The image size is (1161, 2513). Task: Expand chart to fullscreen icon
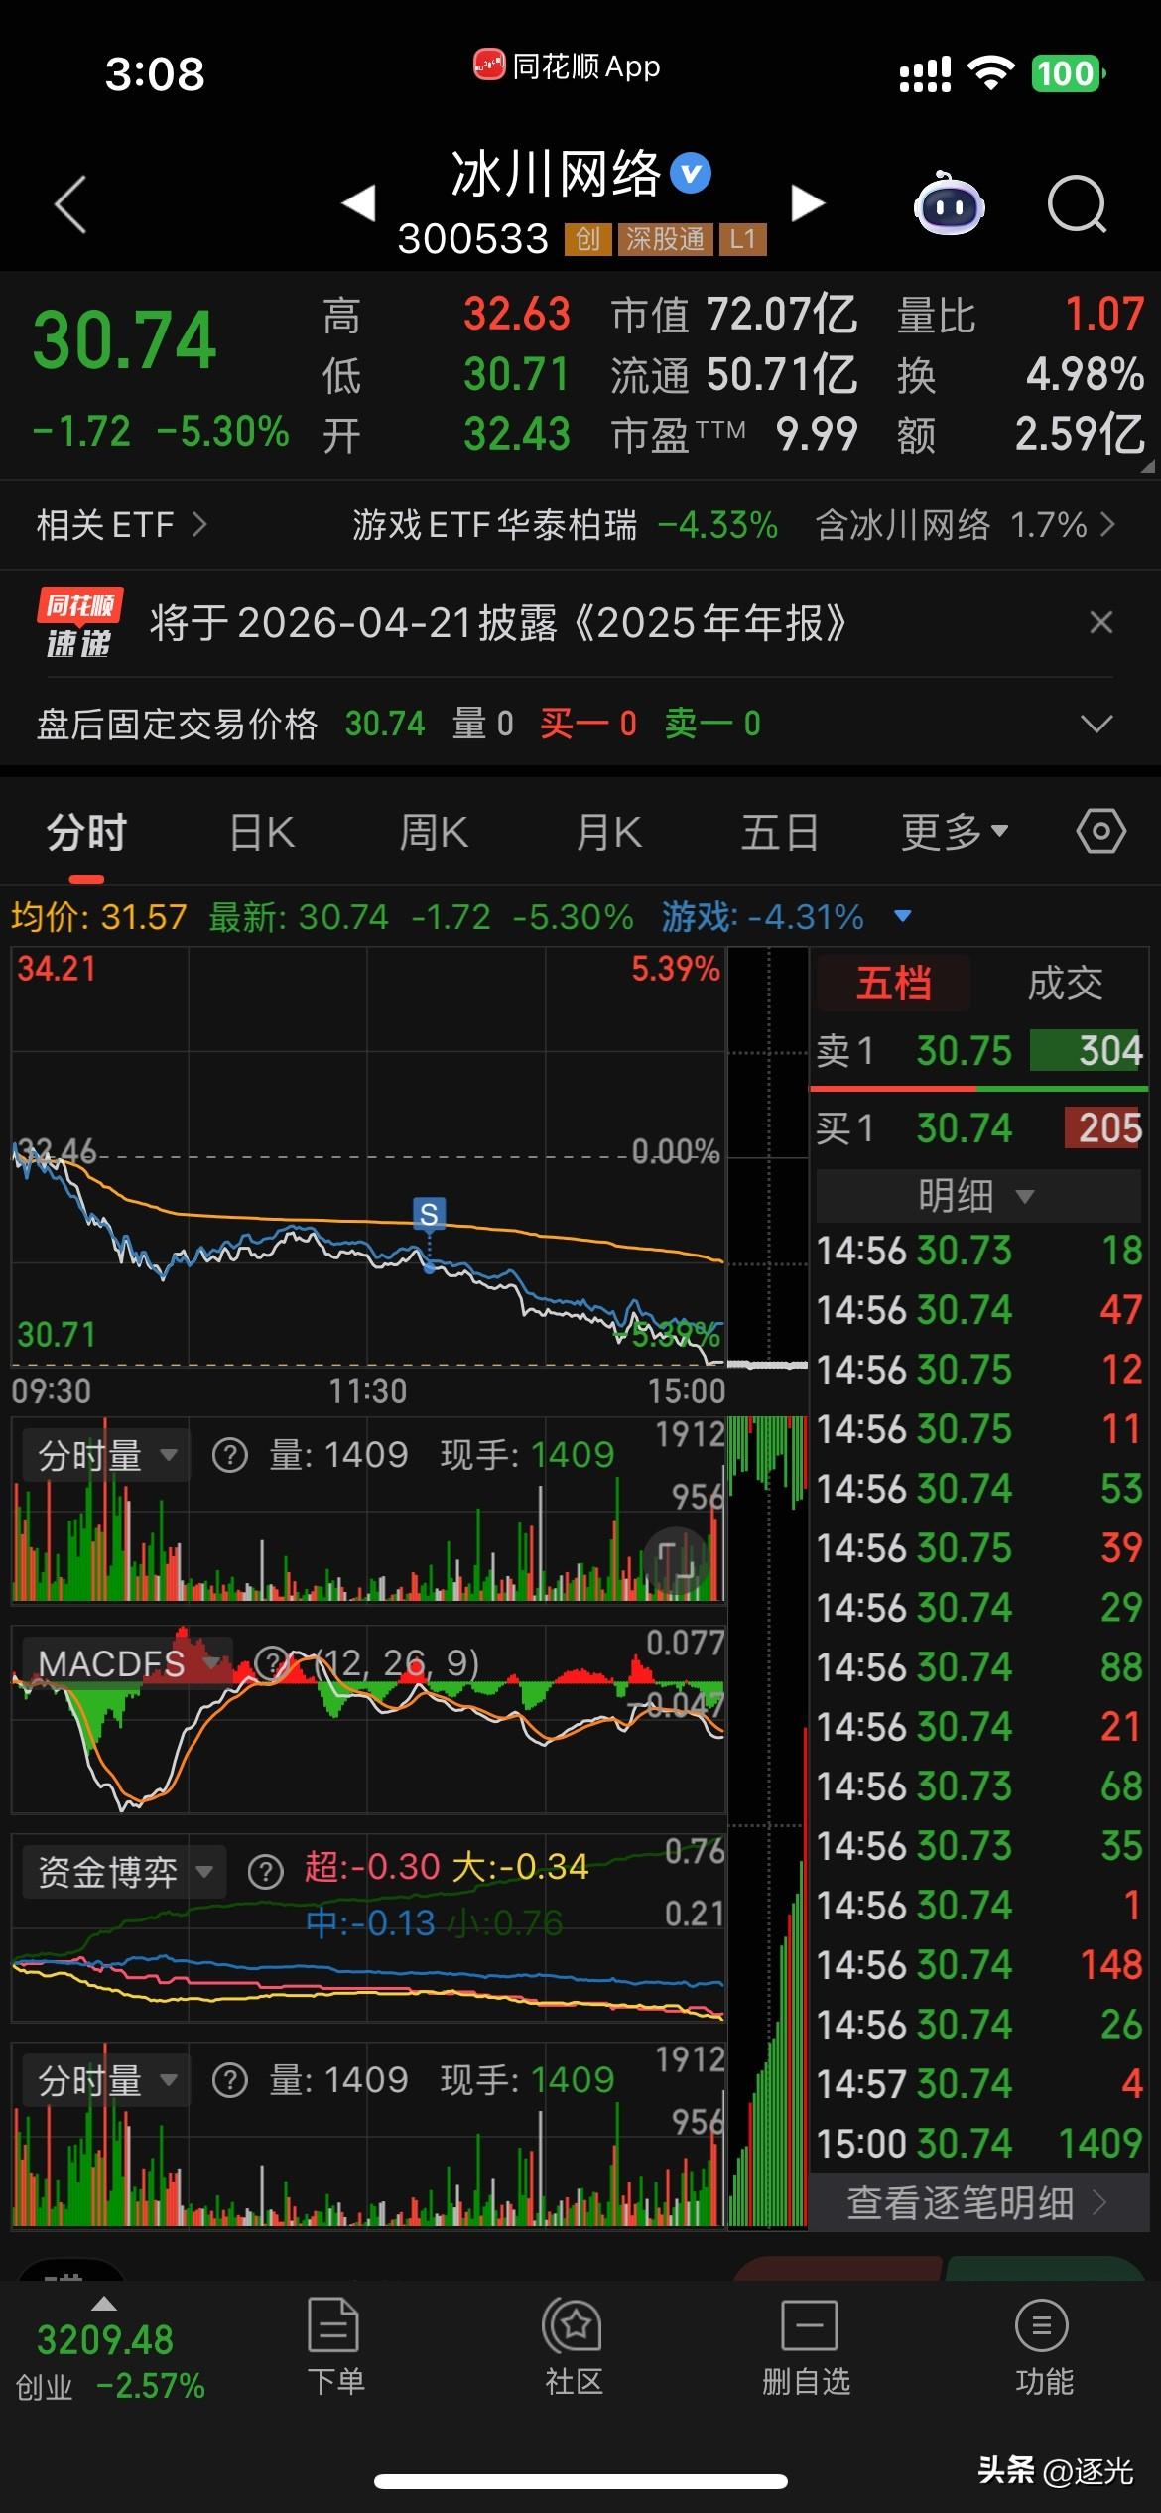pyautogui.click(x=676, y=1561)
